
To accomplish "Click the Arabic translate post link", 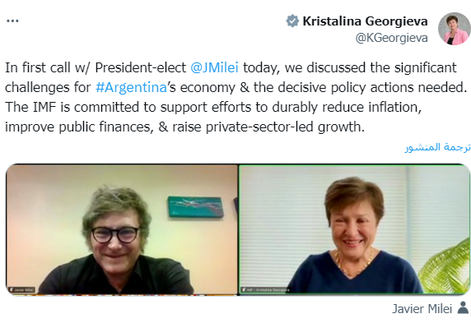I will click(438, 147).
